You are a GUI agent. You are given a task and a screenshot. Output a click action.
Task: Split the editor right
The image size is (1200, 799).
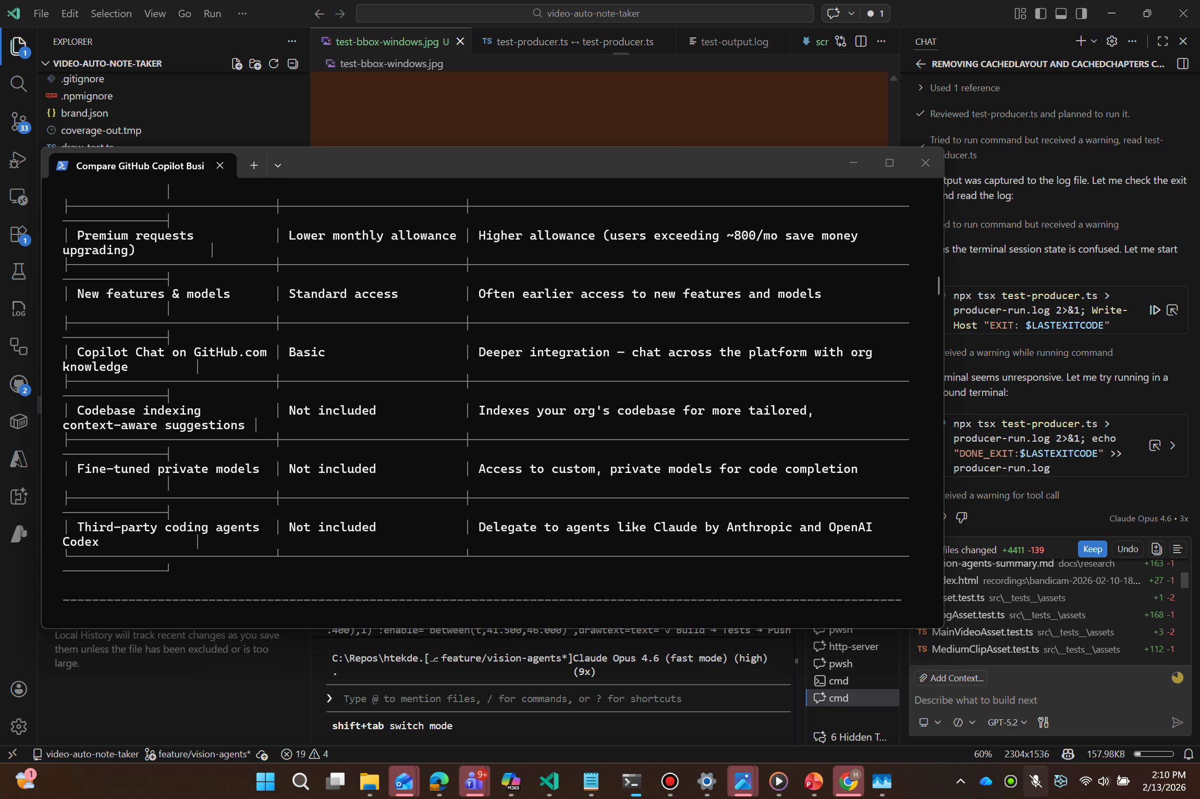coord(861,41)
